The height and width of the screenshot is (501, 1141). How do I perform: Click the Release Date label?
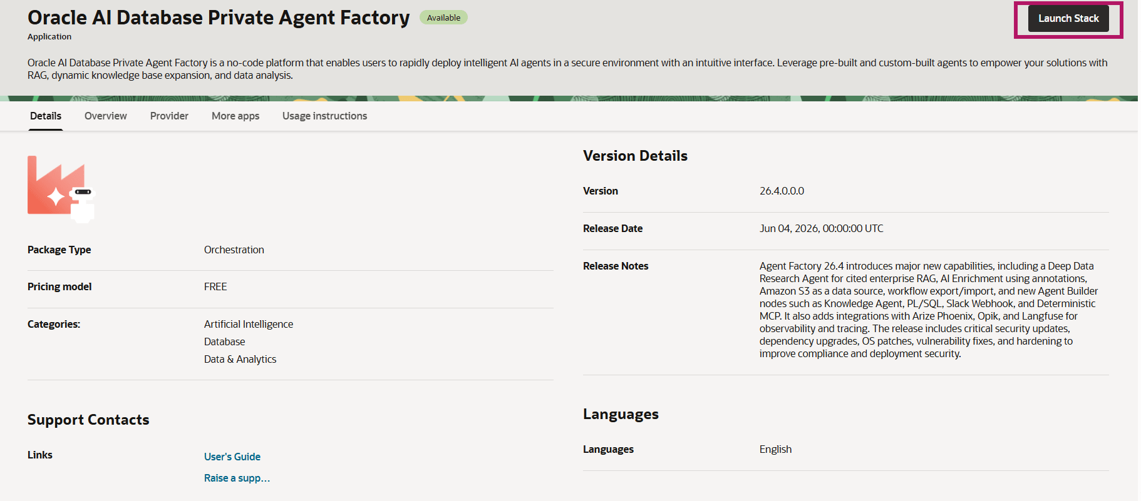coord(612,228)
